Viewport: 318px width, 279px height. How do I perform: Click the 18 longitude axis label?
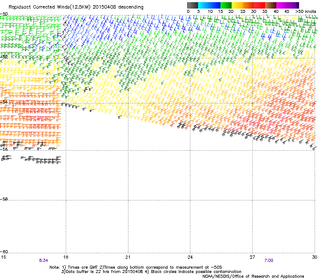tap(66, 257)
